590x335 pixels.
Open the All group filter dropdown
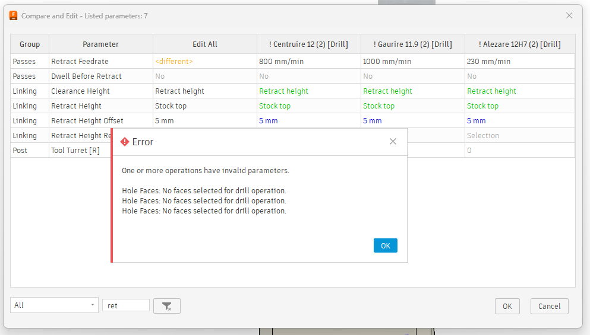click(54, 305)
